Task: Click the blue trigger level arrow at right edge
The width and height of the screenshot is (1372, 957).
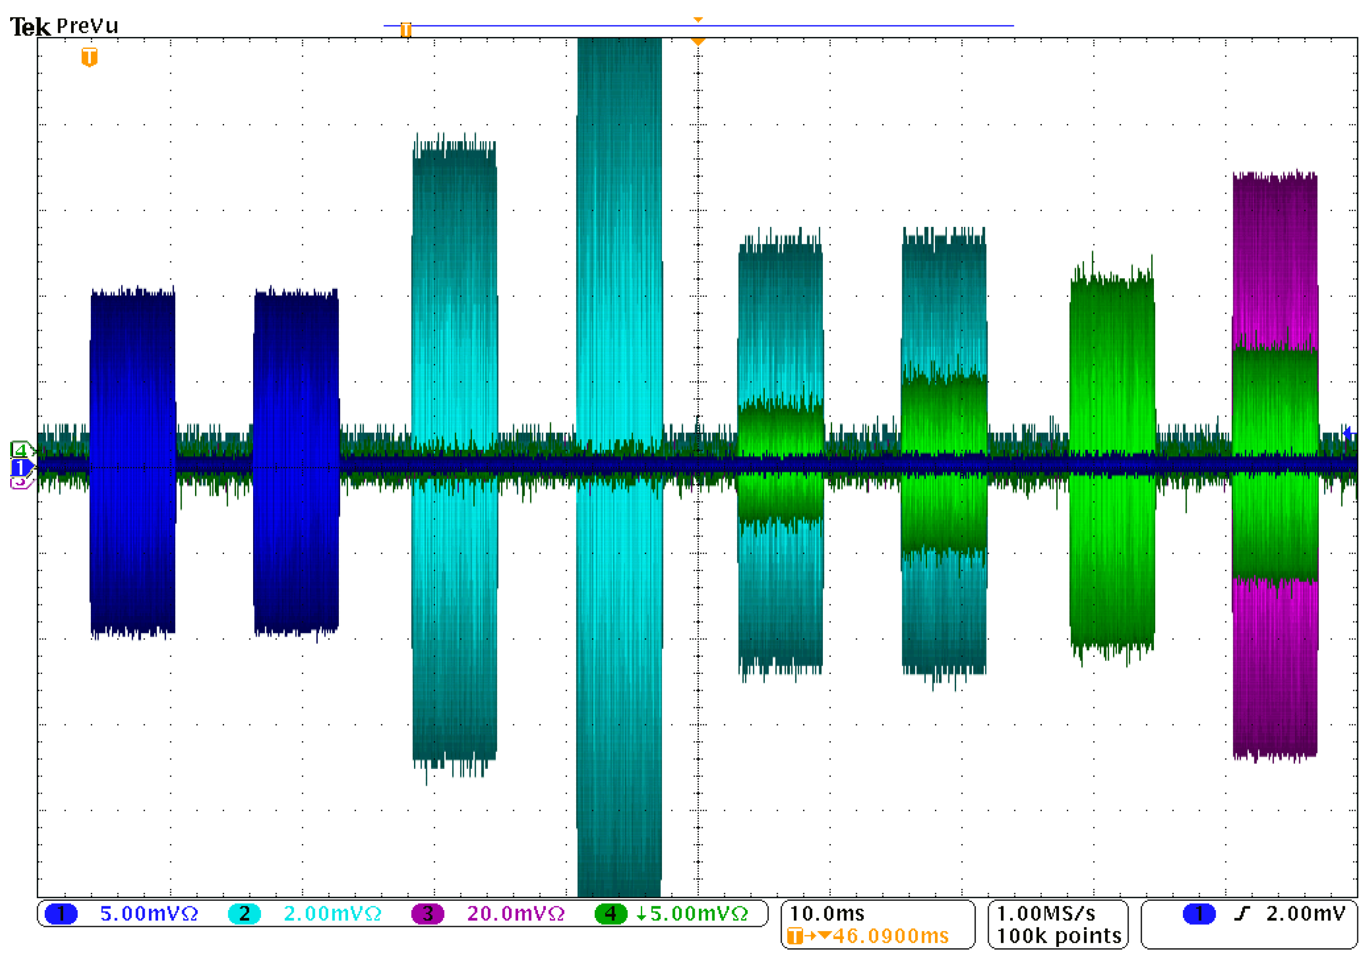Action: (1348, 433)
